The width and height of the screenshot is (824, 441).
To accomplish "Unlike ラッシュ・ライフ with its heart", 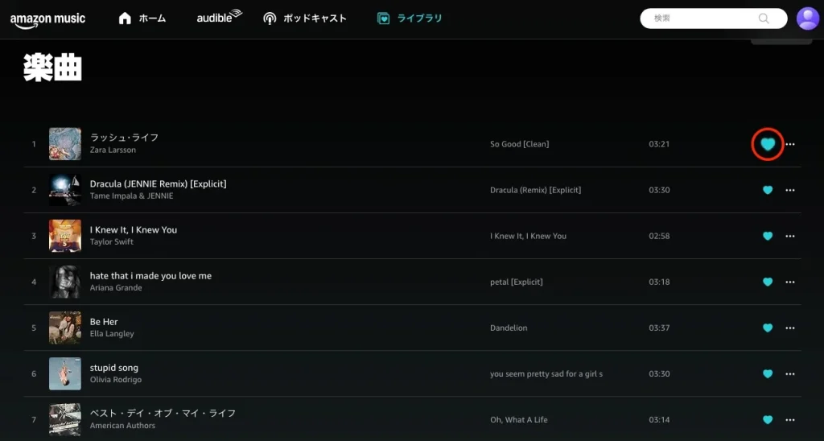I will 768,144.
